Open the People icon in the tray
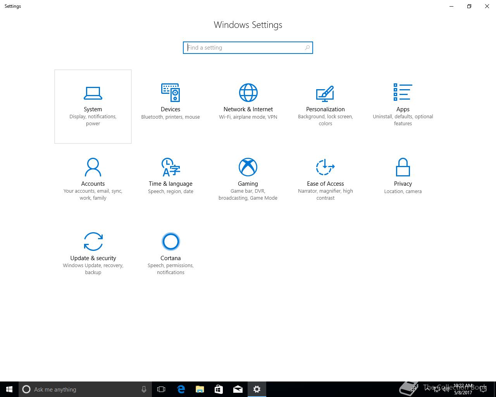The width and height of the screenshot is (496, 397). pos(413,389)
